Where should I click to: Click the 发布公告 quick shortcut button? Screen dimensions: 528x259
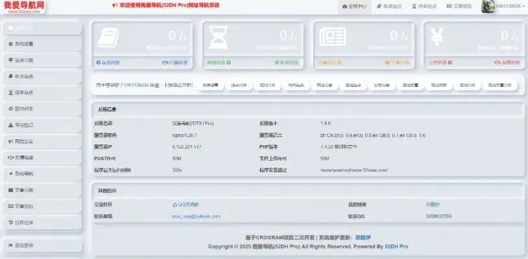point(381,85)
